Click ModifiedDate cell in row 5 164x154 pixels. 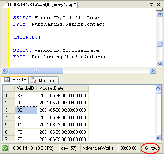point(63,125)
